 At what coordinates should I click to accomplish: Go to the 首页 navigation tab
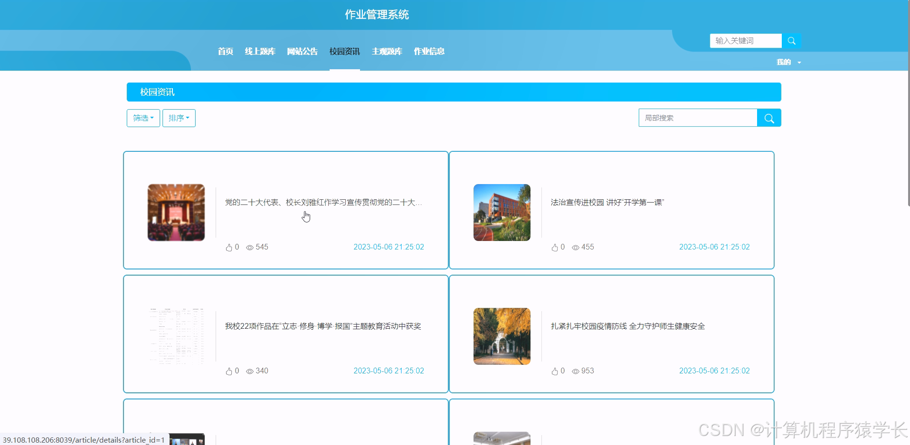(225, 51)
